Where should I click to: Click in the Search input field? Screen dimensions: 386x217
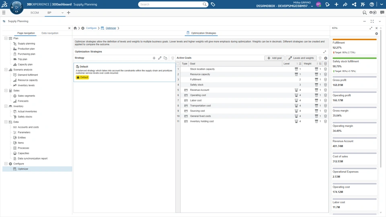171,4
